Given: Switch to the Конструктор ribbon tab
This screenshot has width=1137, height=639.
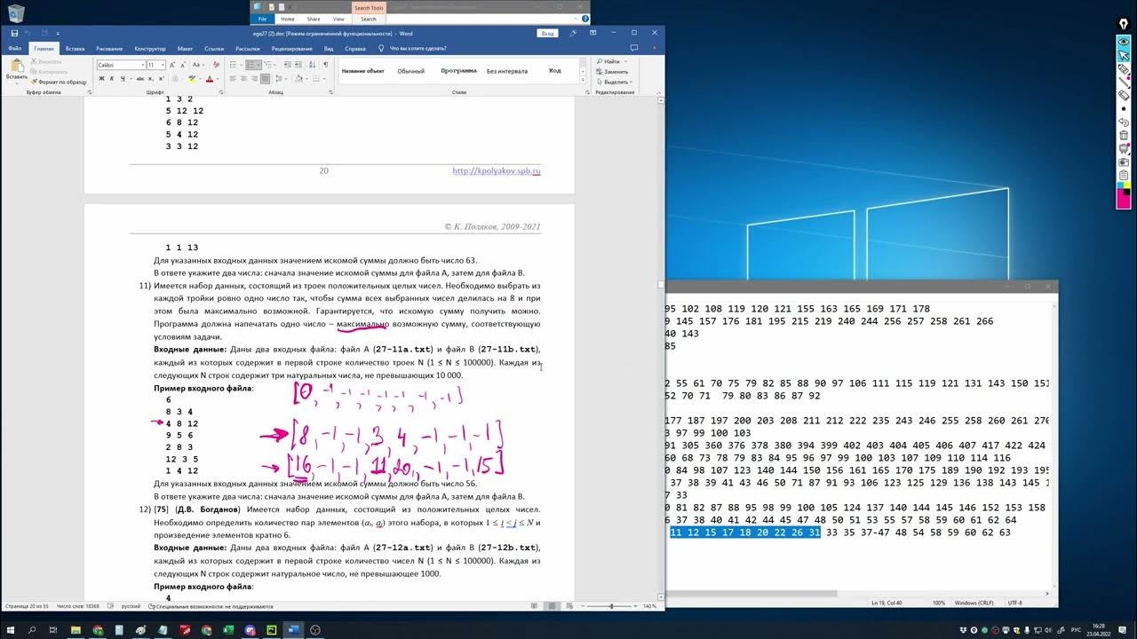Looking at the screenshot, I should tap(150, 48).
